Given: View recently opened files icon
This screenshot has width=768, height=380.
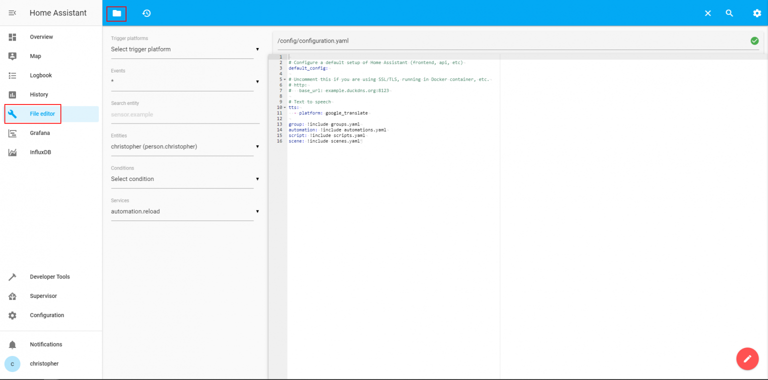Looking at the screenshot, I should coord(146,13).
